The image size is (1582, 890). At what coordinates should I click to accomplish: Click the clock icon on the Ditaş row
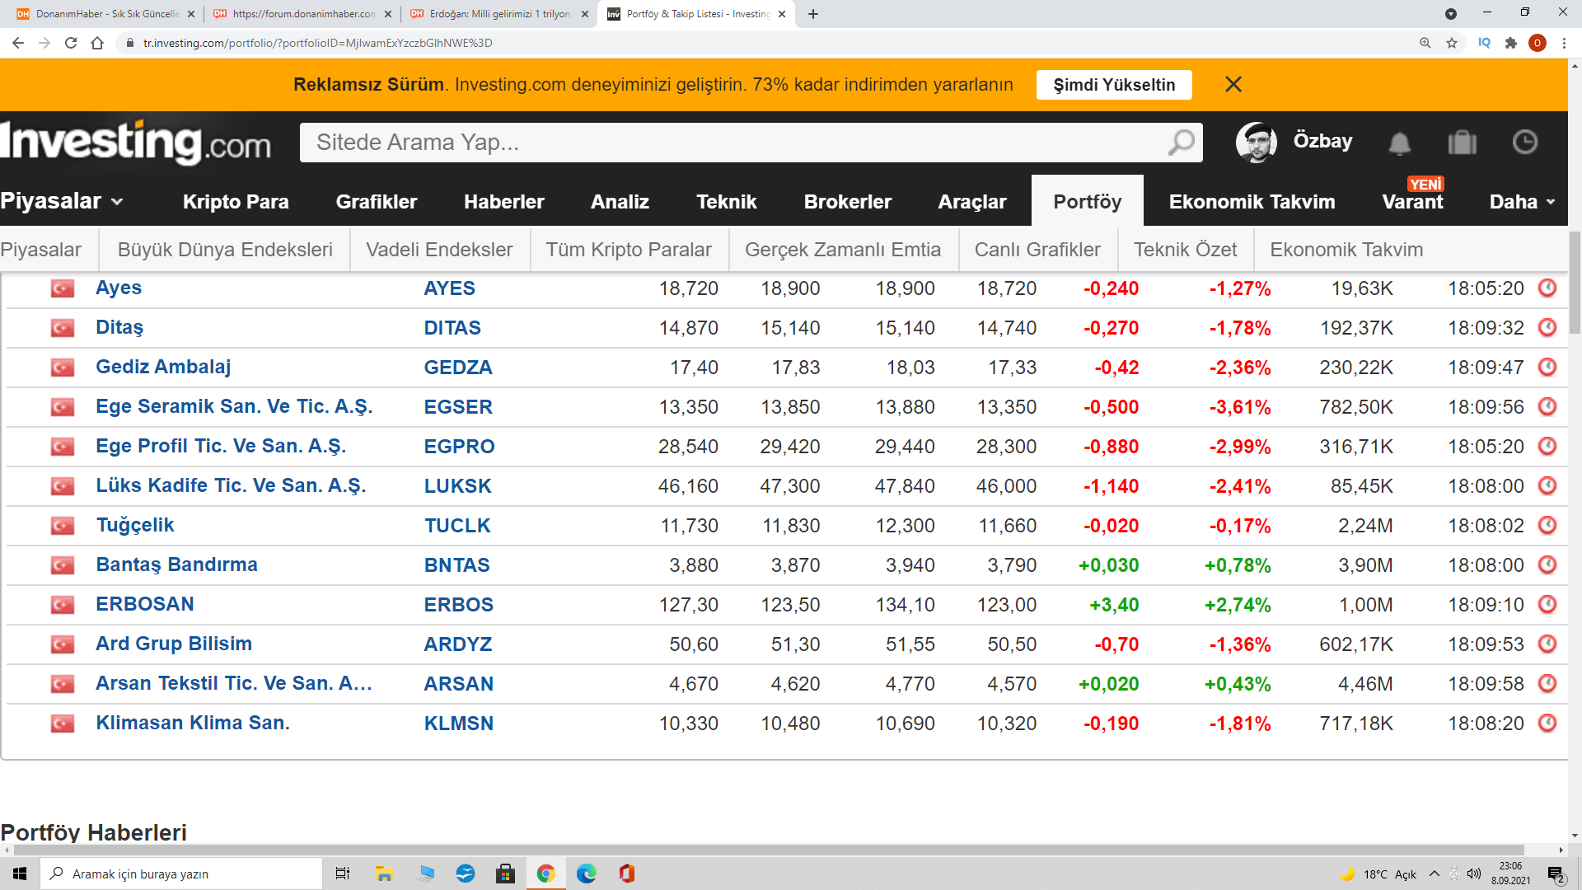coord(1547,327)
